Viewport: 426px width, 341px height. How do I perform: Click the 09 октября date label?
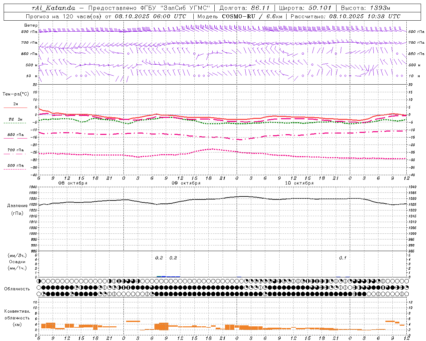tap(186, 183)
